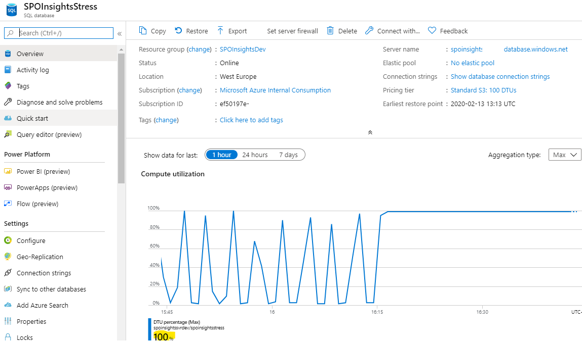The image size is (582, 343).
Task: Click the Locks padlock icon
Action: click(x=8, y=337)
